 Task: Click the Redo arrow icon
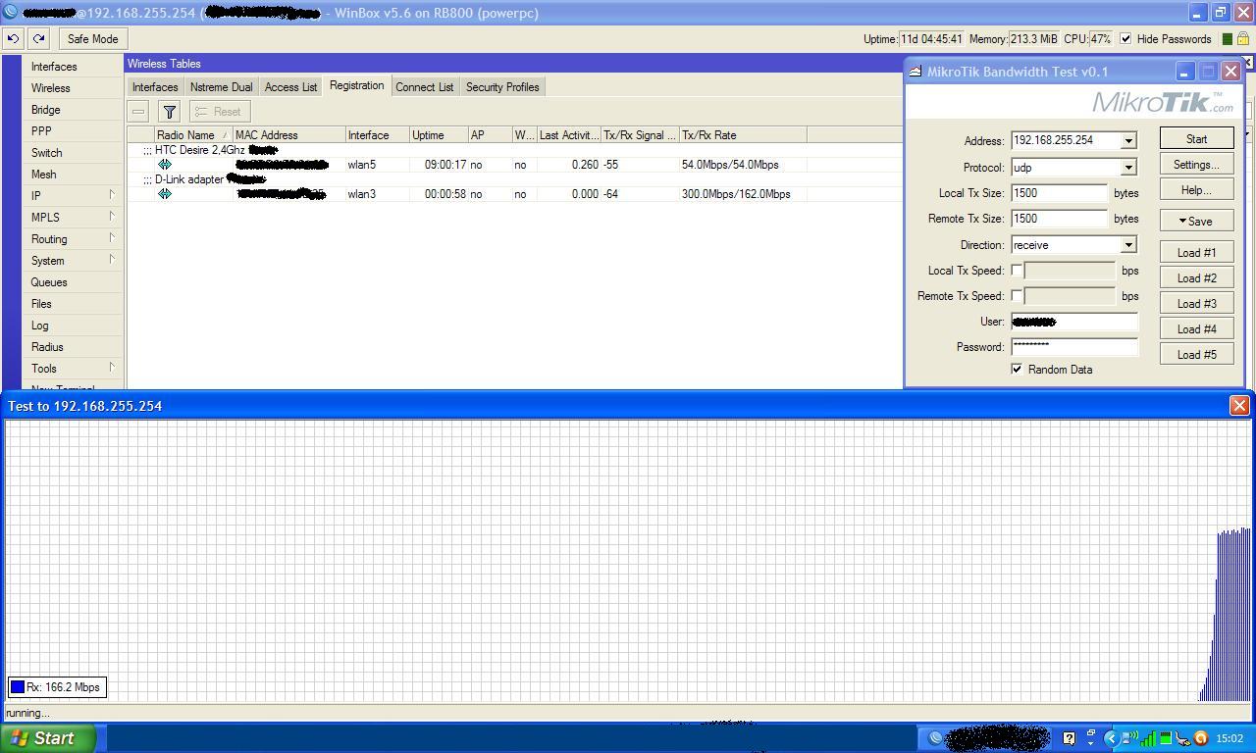point(37,38)
